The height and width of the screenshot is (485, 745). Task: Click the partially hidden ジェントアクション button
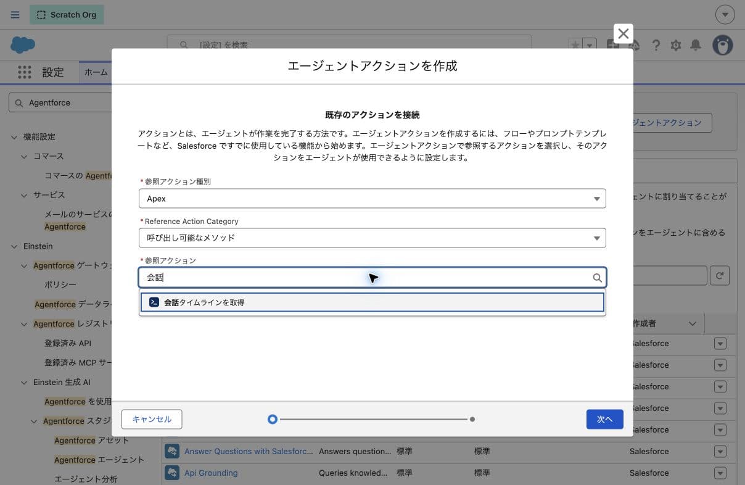click(672, 123)
